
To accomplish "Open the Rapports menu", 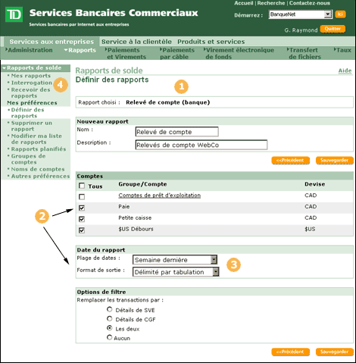I will pyautogui.click(x=80, y=50).
